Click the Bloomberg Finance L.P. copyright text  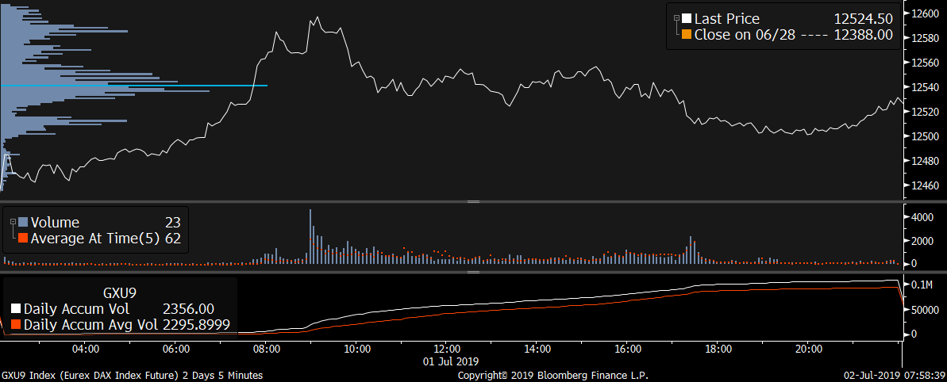[x=552, y=376]
